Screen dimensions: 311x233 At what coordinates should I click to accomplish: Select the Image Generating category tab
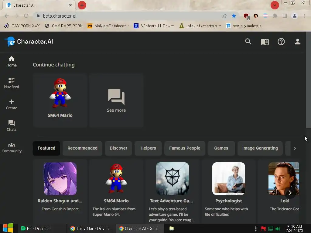click(260, 148)
